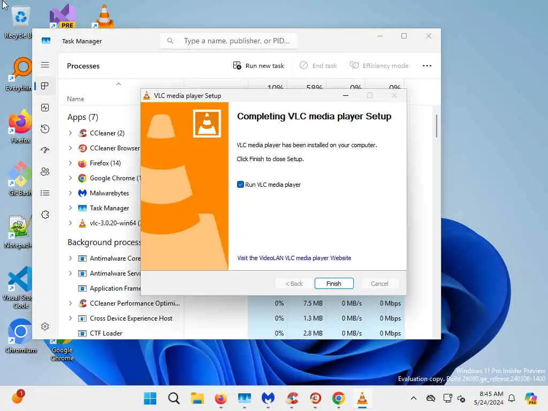Click the disabled Back button in VLC Setup
This screenshot has height=411, width=548.
(x=294, y=284)
